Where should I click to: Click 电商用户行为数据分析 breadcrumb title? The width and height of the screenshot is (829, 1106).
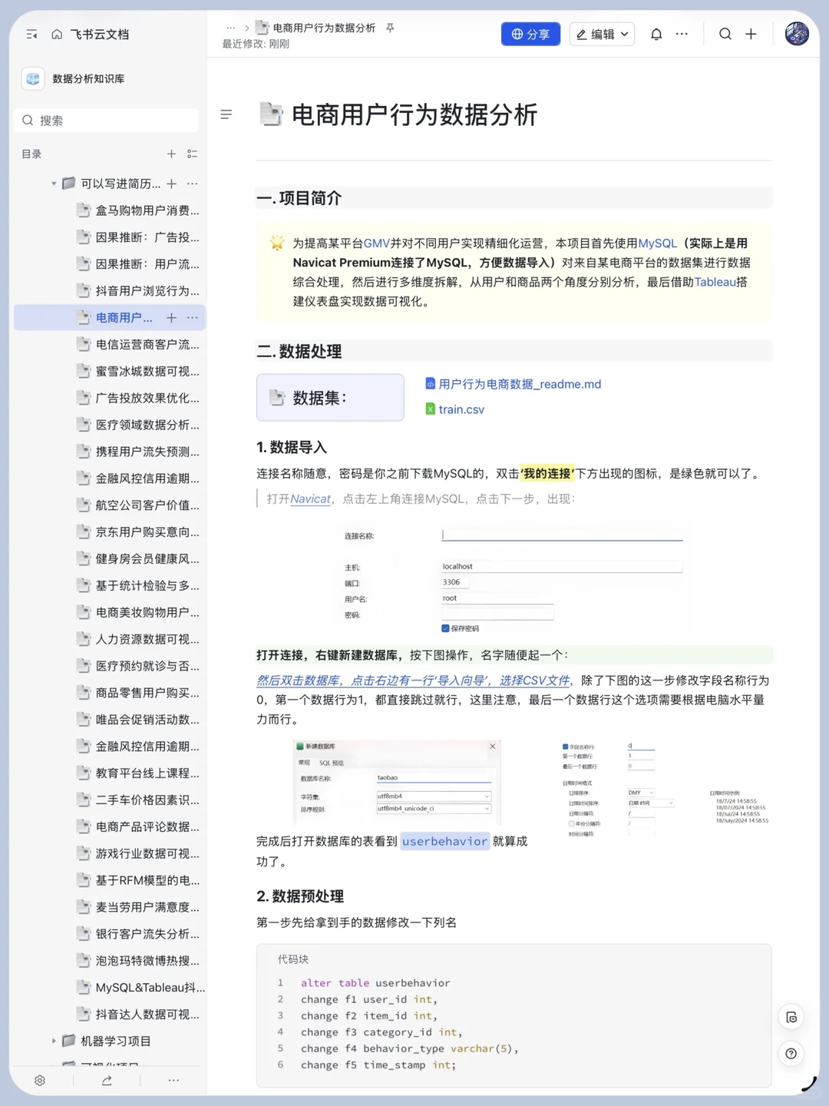point(324,28)
